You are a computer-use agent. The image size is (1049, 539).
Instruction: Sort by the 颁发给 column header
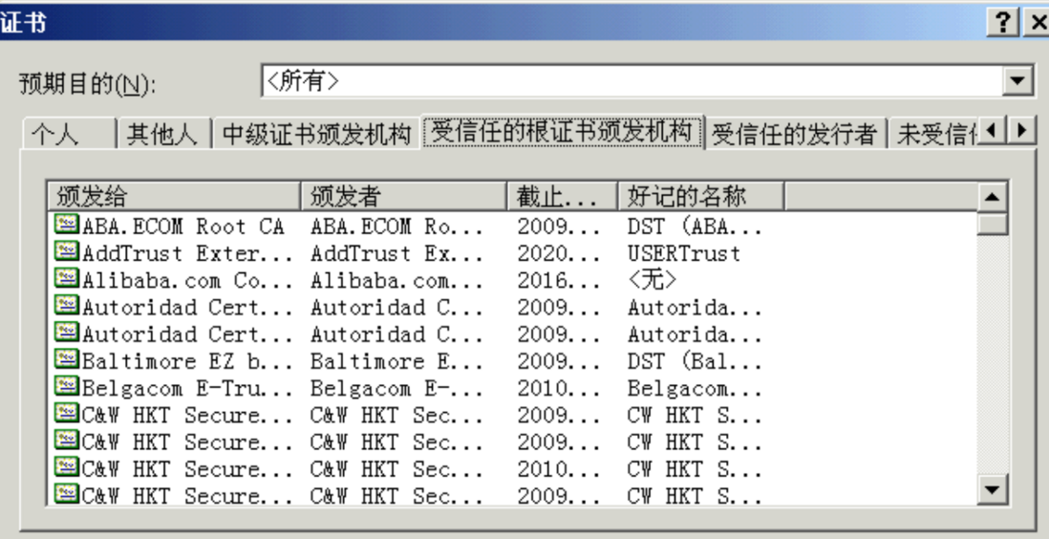[x=174, y=196]
